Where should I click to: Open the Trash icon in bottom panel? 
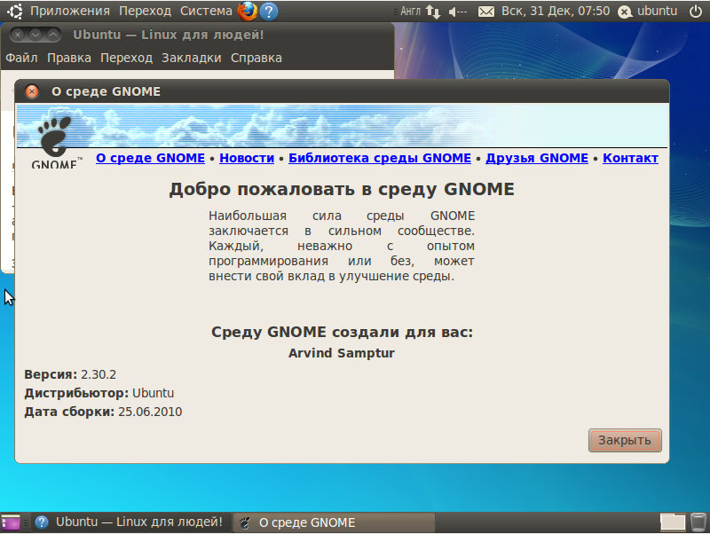click(x=698, y=522)
